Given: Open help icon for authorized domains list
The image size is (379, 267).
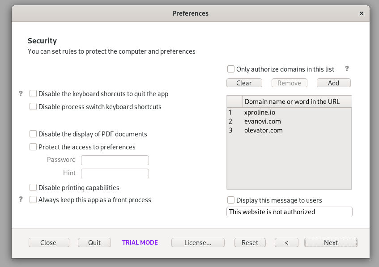Looking at the screenshot, I should (347, 69).
